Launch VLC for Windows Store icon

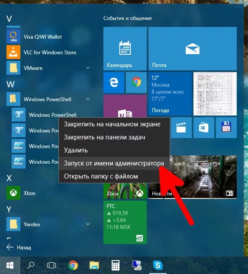(x=13, y=52)
